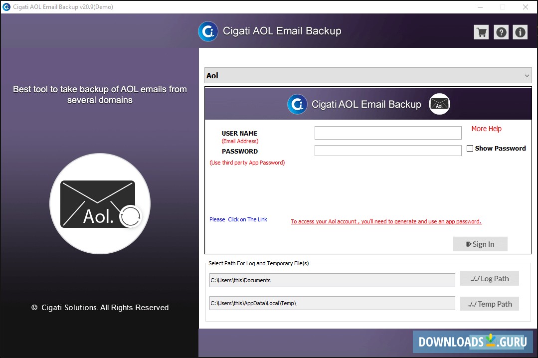Click 'Select Path For Log and Temporary File(s)' label
The width and height of the screenshot is (538, 358).
tap(259, 263)
